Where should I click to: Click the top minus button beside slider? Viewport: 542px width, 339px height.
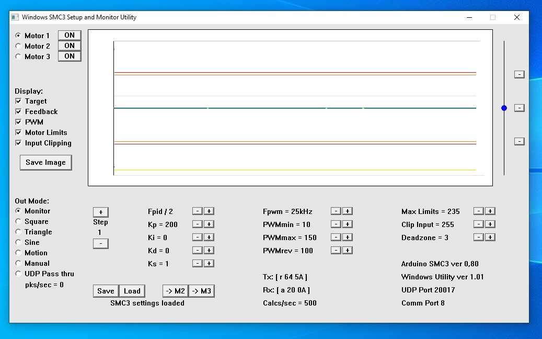tap(519, 74)
